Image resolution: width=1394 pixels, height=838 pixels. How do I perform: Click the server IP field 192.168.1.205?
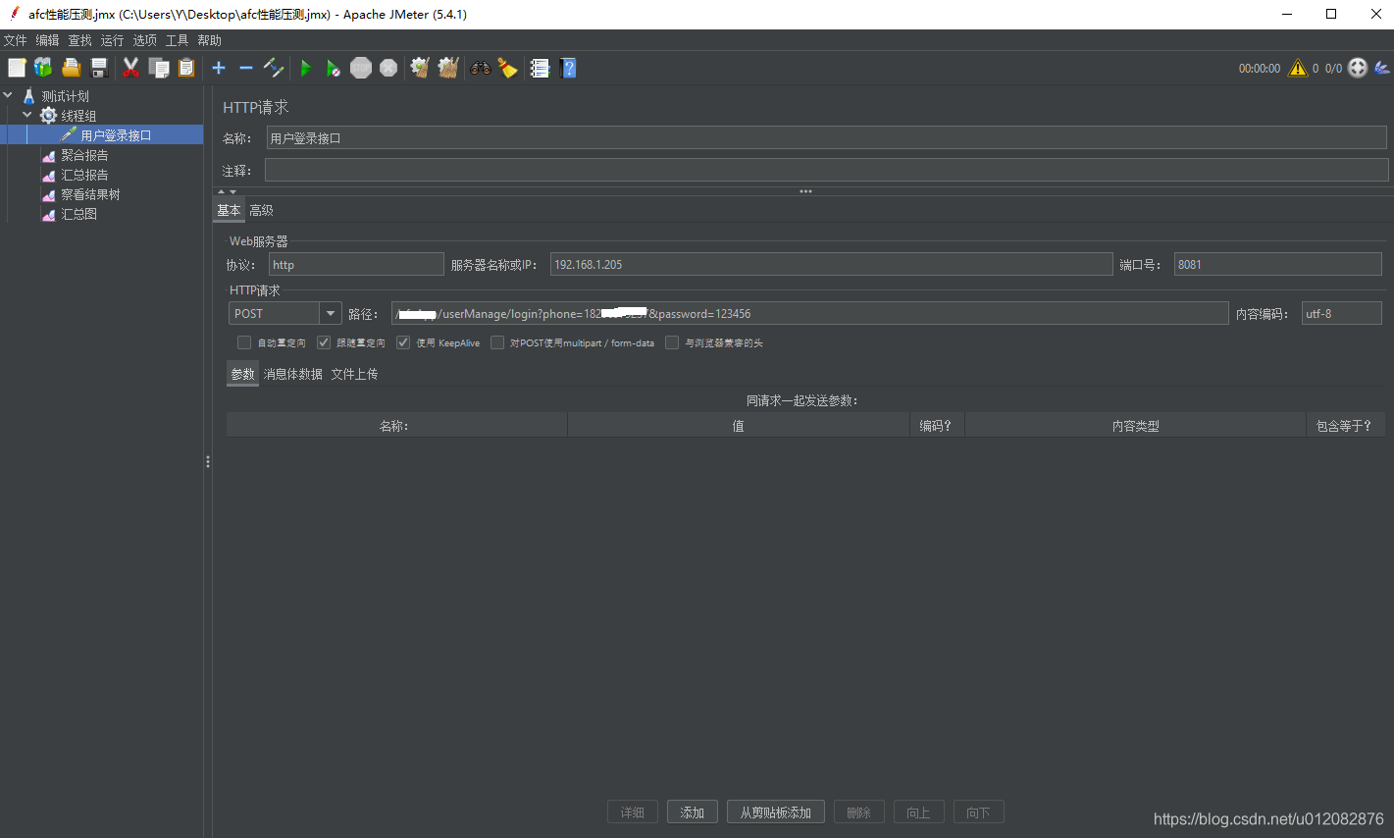[831, 264]
